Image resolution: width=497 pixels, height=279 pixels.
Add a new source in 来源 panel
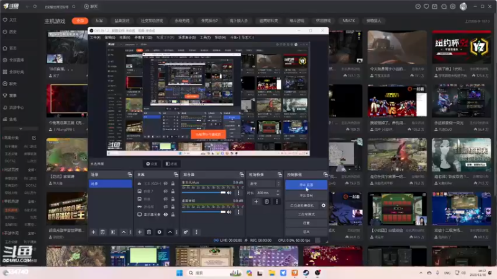click(139, 232)
